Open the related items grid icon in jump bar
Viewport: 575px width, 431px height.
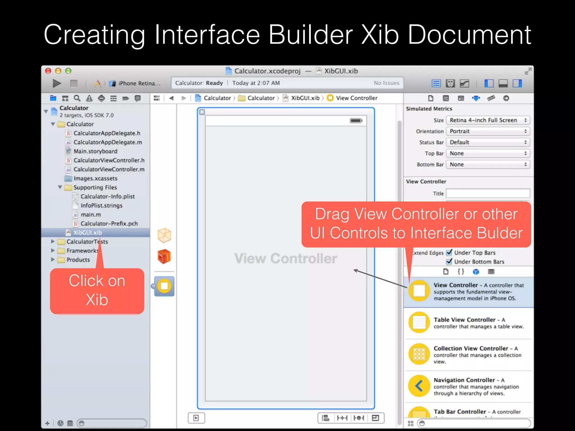[157, 98]
